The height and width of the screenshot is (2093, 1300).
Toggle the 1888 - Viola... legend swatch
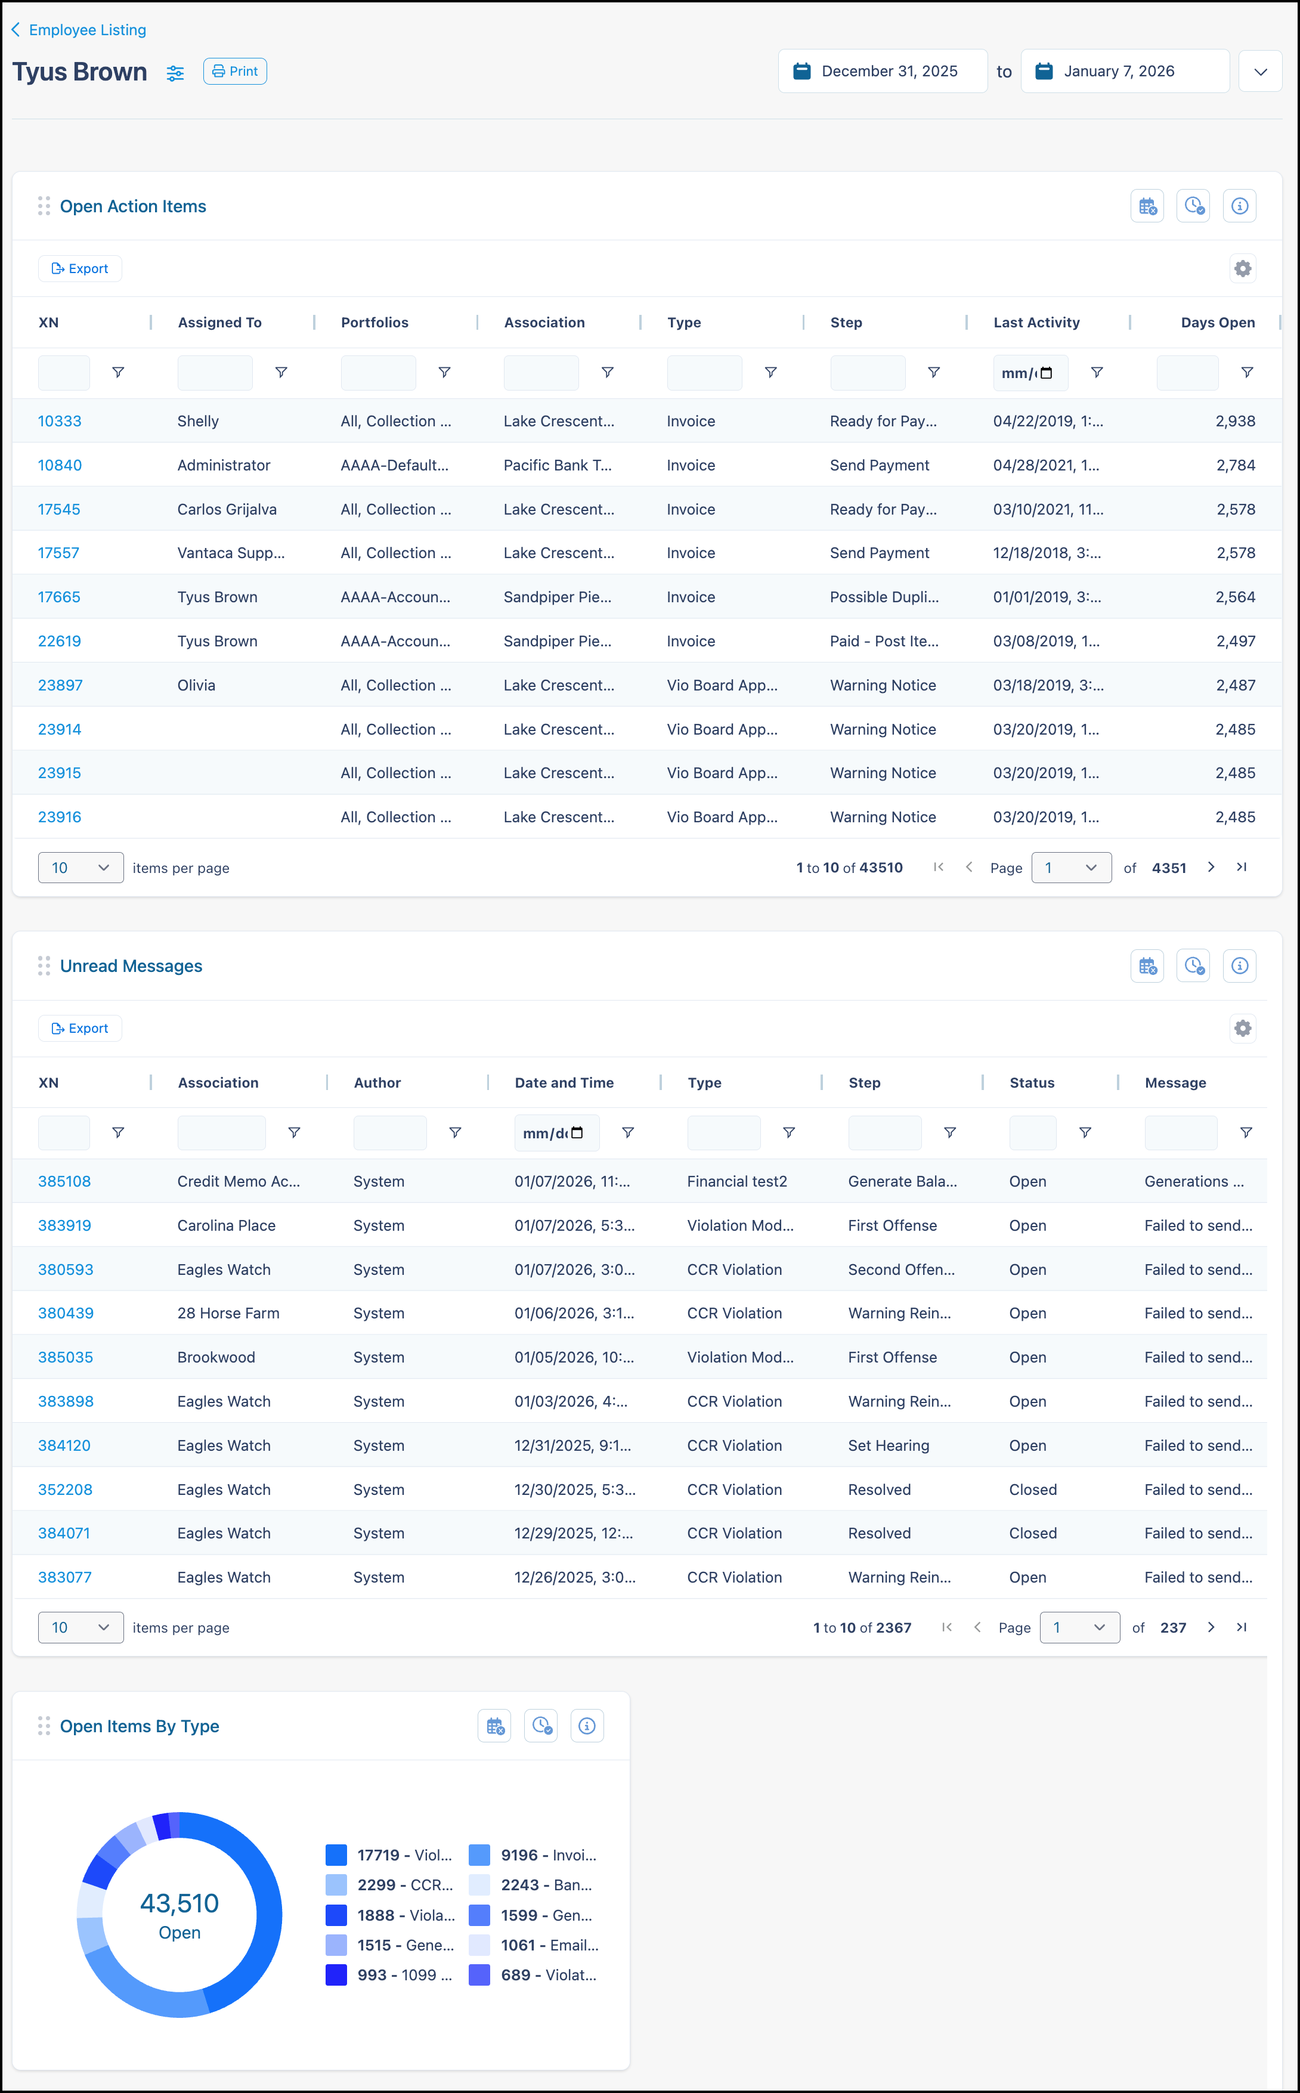coord(336,1915)
